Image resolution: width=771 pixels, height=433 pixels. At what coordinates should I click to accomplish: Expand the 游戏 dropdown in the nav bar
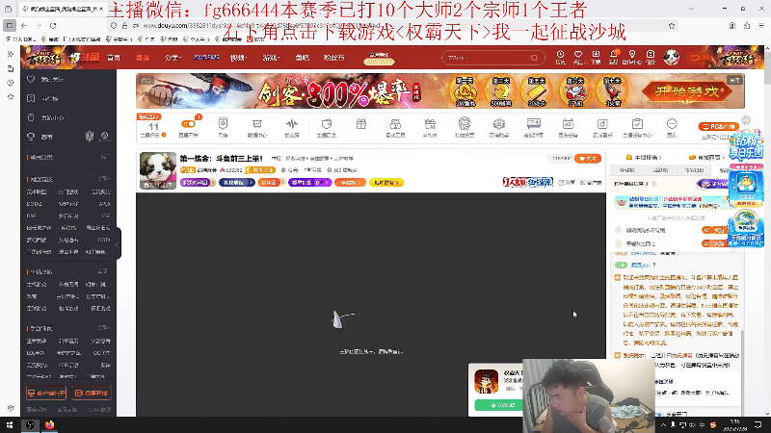pyautogui.click(x=271, y=58)
